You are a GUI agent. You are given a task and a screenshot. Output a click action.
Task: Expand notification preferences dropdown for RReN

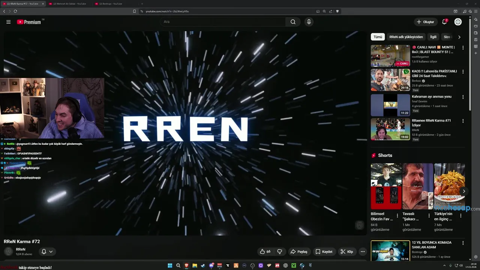tap(51, 252)
